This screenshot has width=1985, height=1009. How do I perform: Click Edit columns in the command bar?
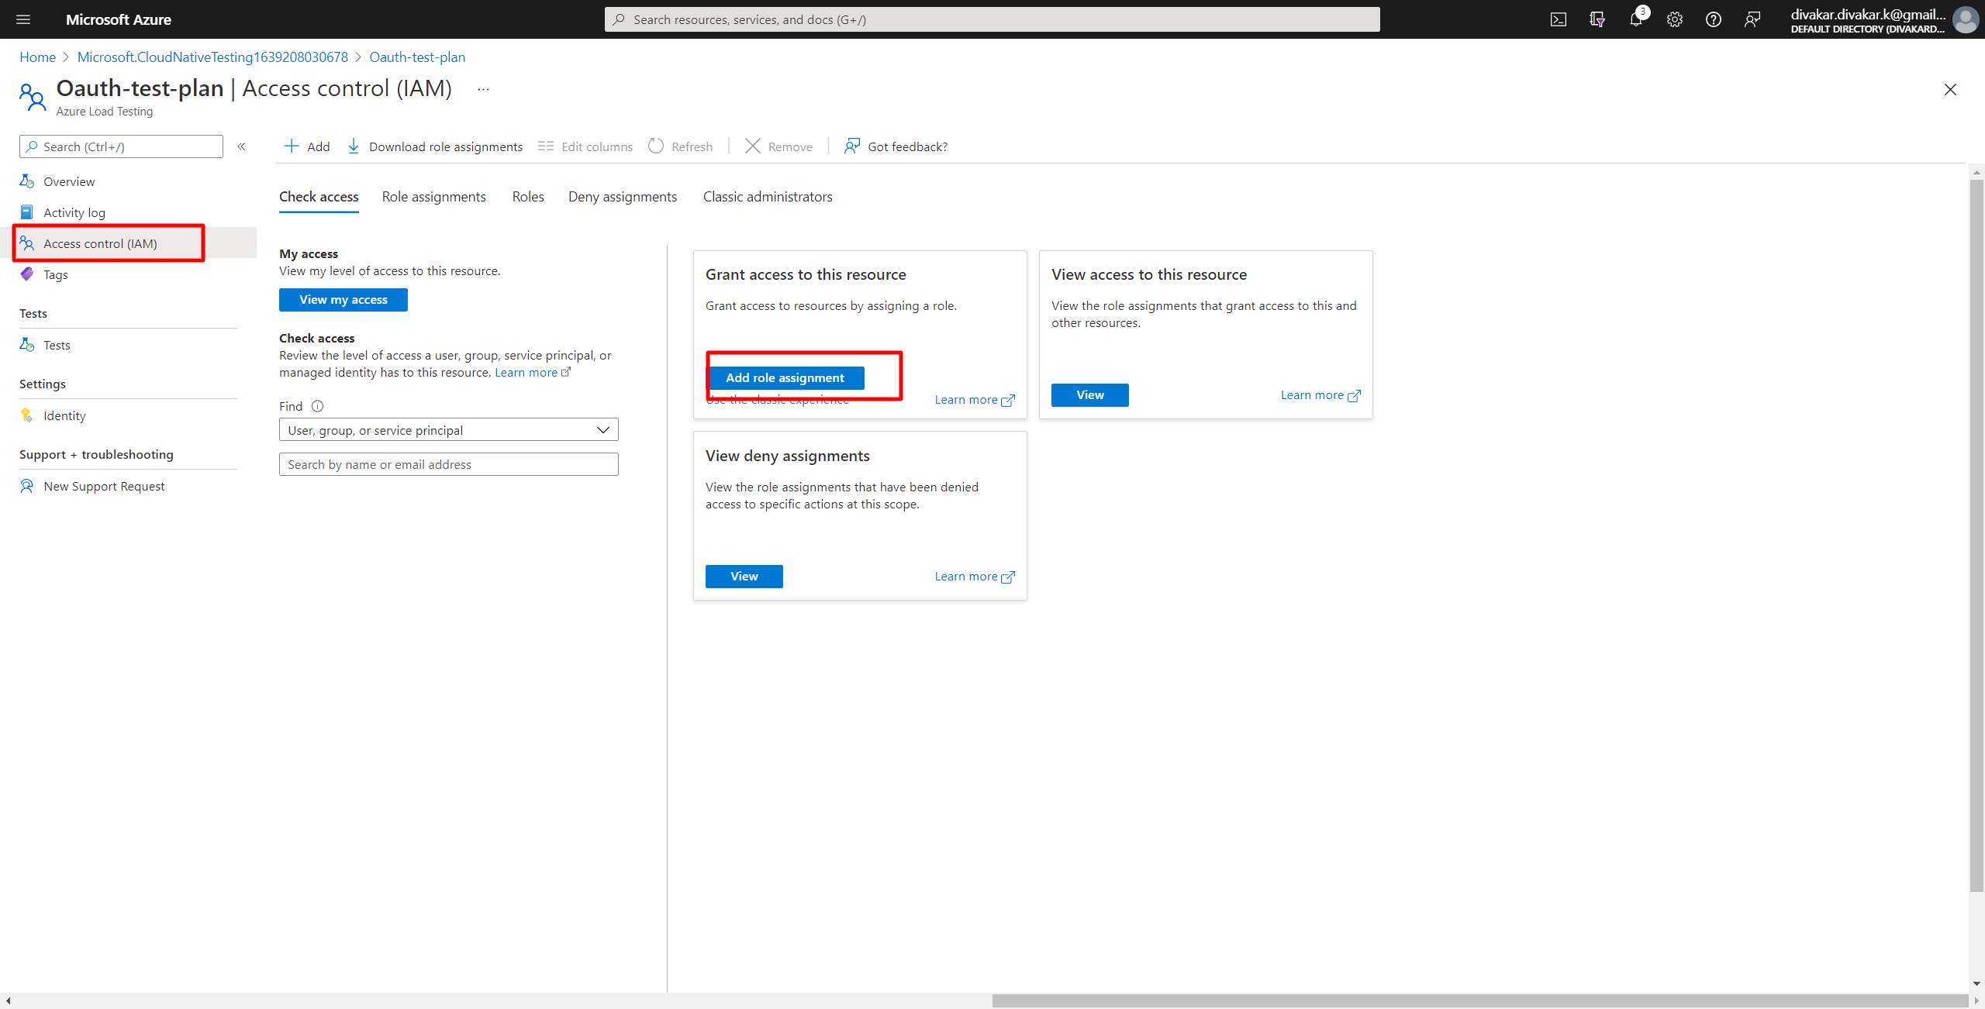[x=585, y=146]
